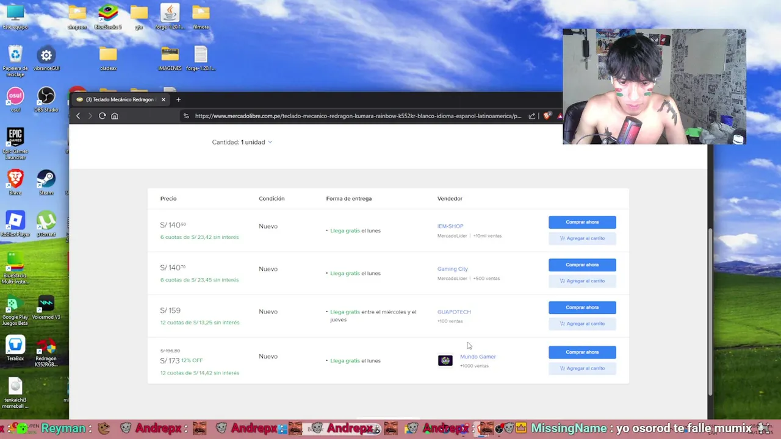Screen dimensions: 781x439
Task: Go back in the browser
Action: point(78,116)
